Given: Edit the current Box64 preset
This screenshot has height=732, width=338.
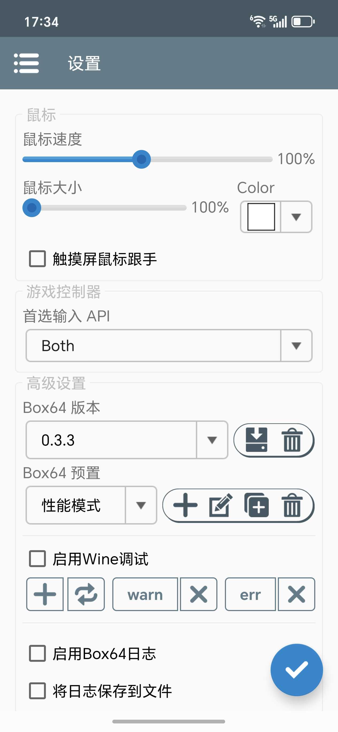Looking at the screenshot, I should click(221, 505).
